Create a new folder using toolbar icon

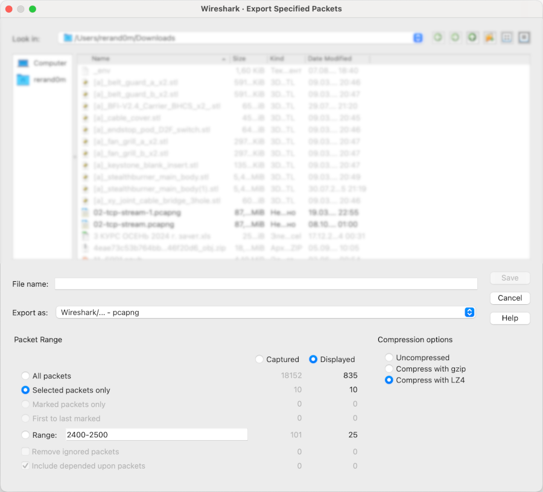[x=489, y=37]
